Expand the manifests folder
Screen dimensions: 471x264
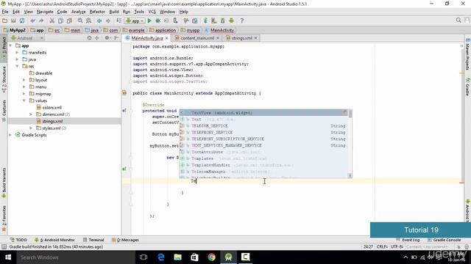(17, 53)
